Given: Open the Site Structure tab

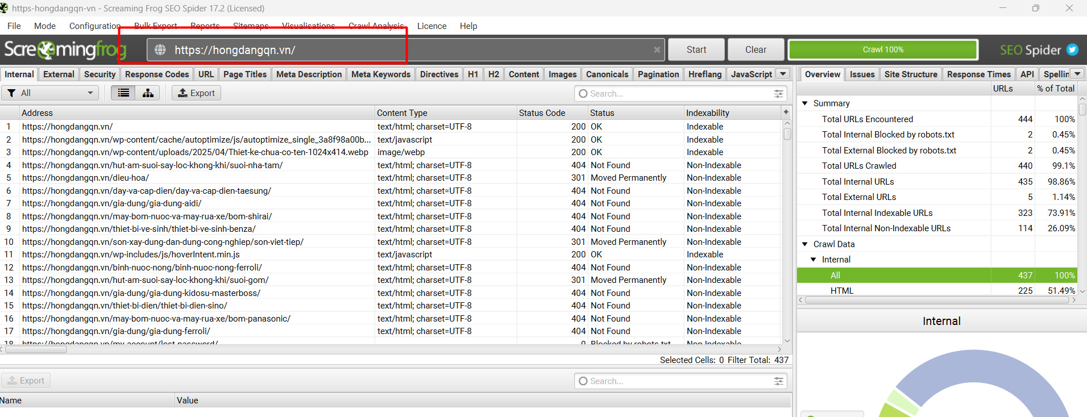Looking at the screenshot, I should [x=911, y=74].
